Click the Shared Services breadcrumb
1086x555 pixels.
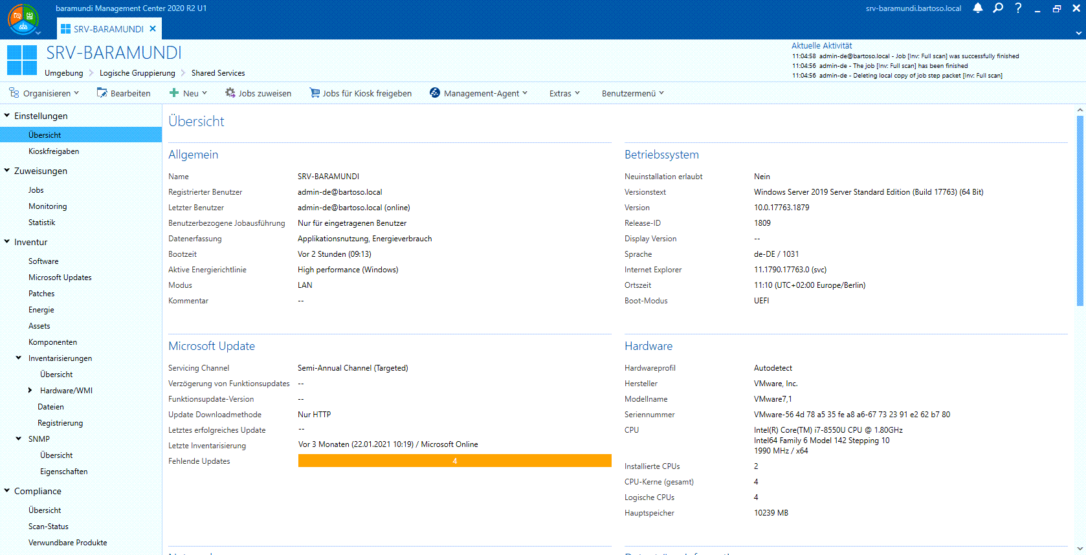[218, 73]
